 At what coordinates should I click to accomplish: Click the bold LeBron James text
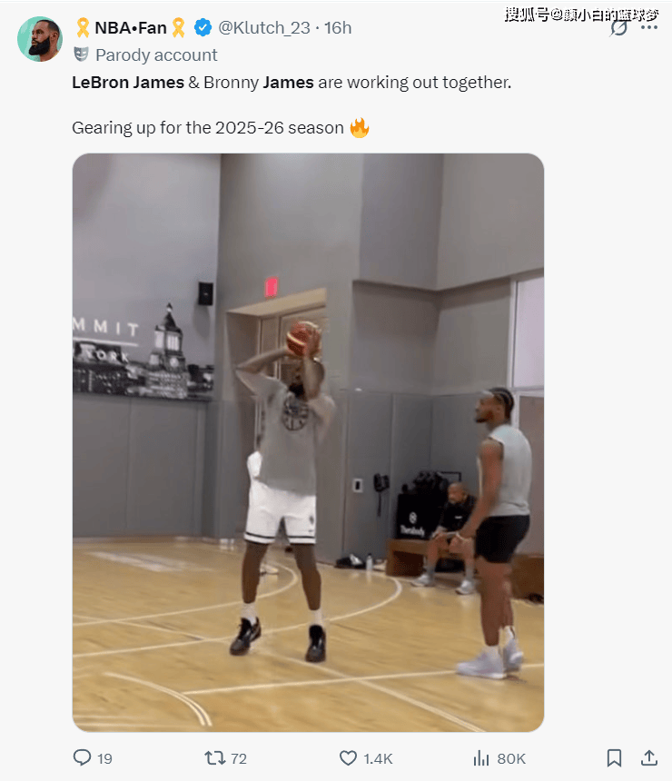coord(128,82)
